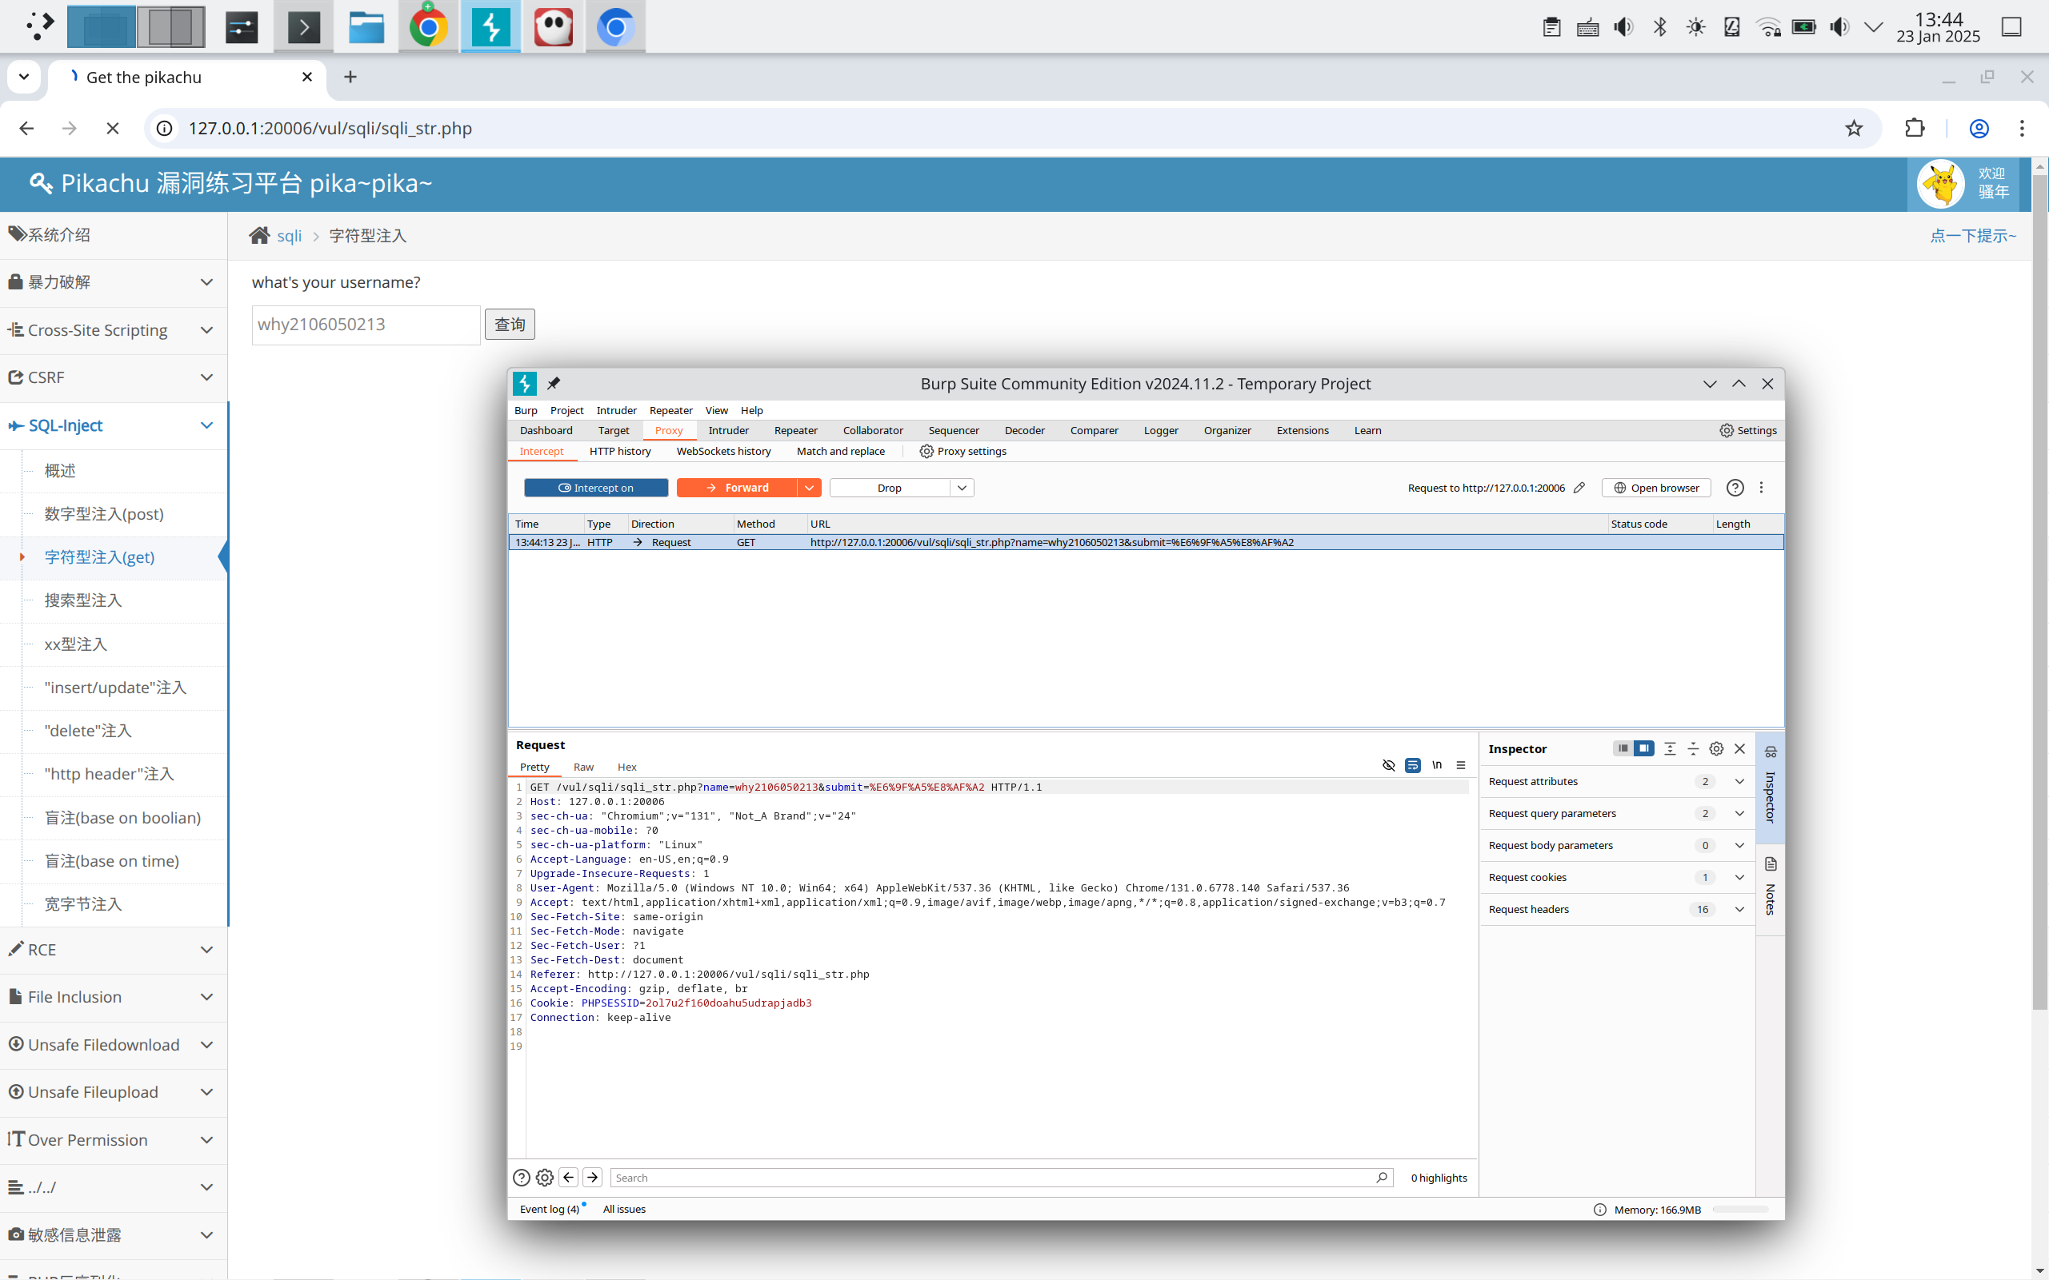Click the 查询 query button

509,325
